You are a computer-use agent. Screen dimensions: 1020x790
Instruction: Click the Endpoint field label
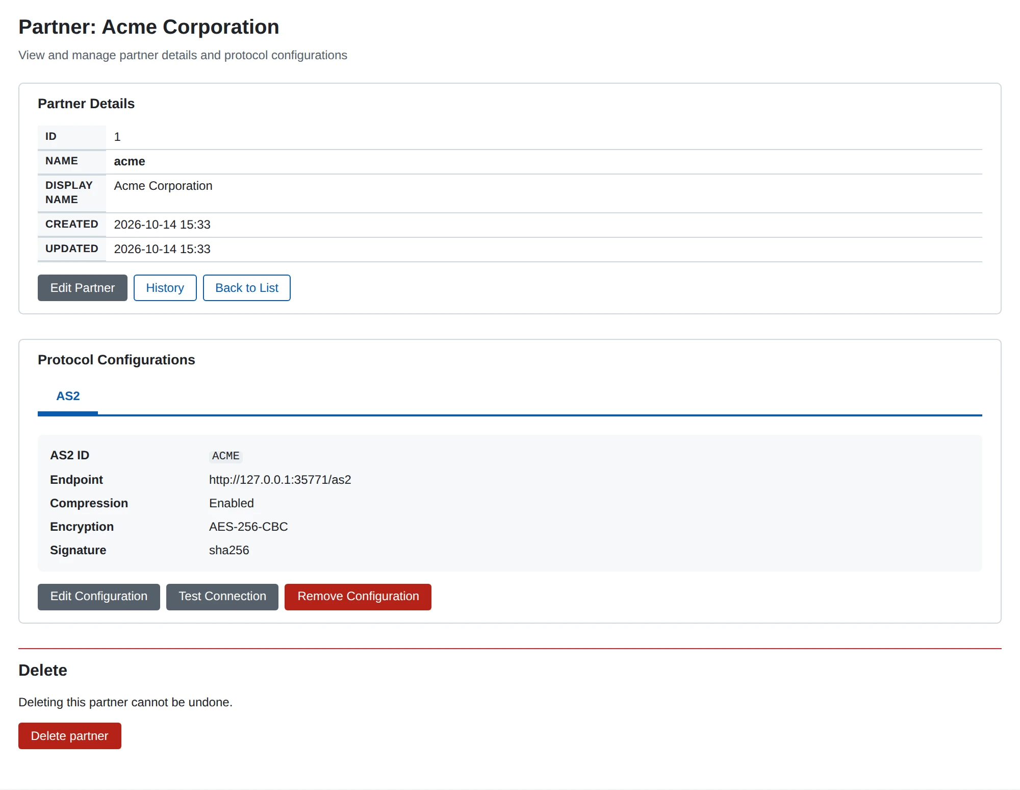[76, 480]
